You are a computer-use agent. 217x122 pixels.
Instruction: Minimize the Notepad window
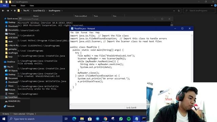tap(175, 28)
